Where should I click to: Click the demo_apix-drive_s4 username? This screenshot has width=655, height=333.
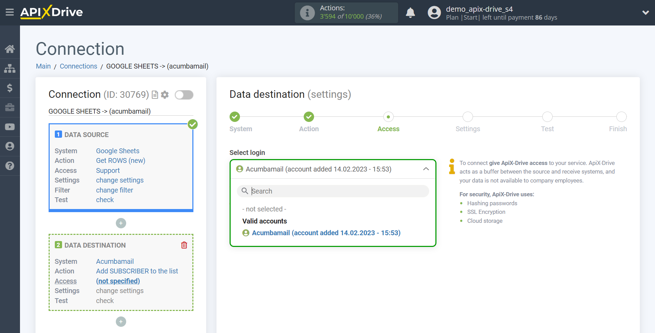point(479,9)
